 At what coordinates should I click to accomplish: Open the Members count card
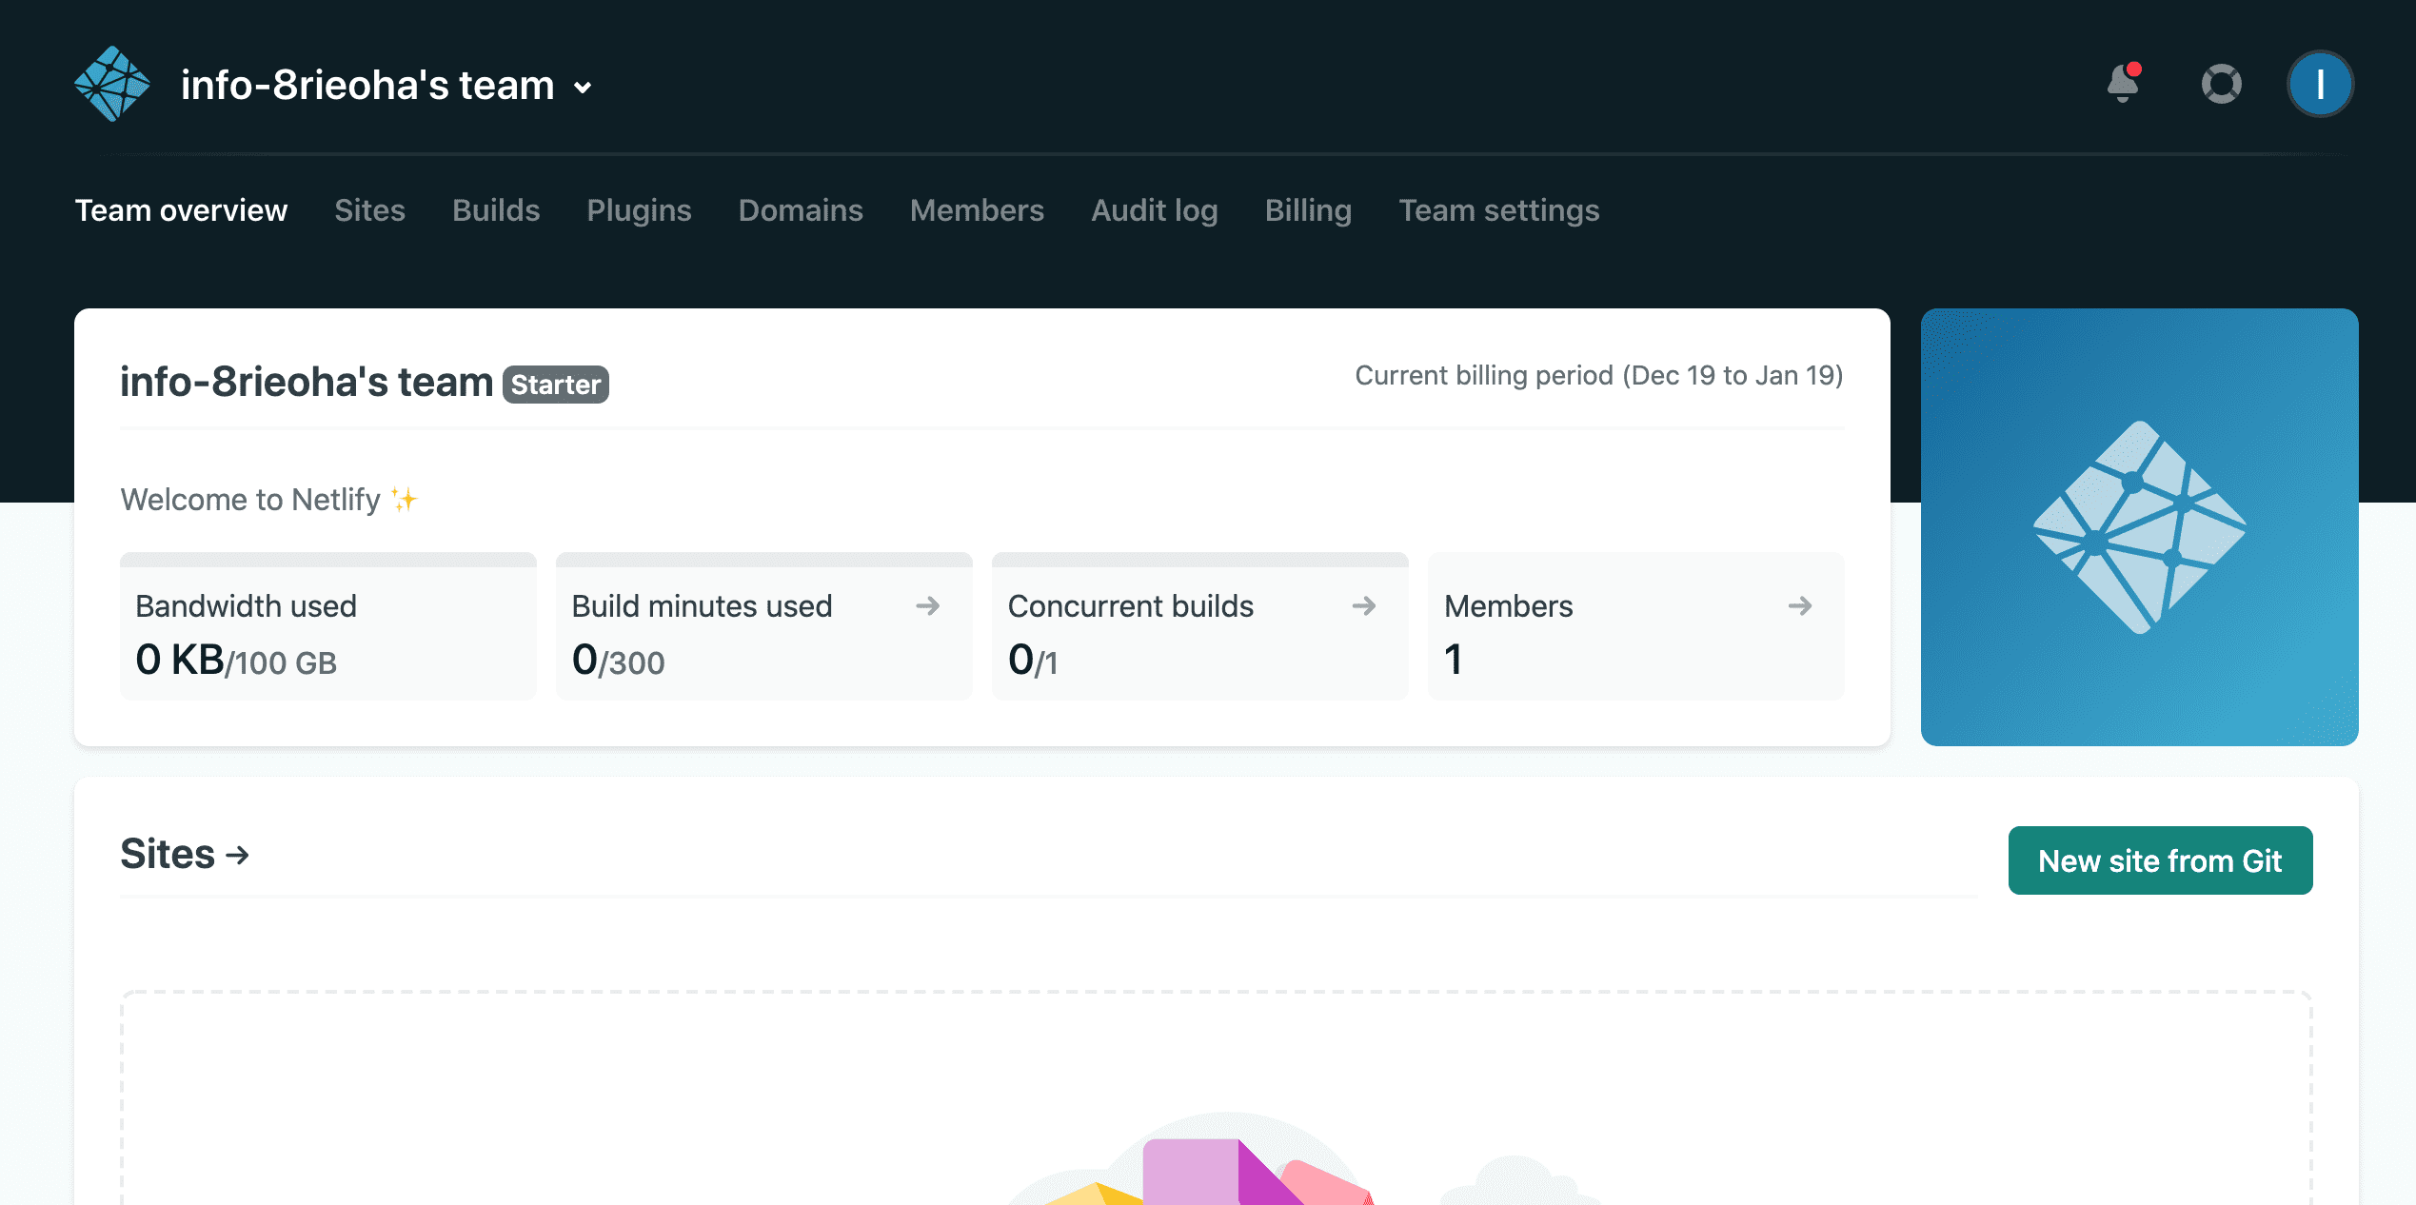[1636, 626]
